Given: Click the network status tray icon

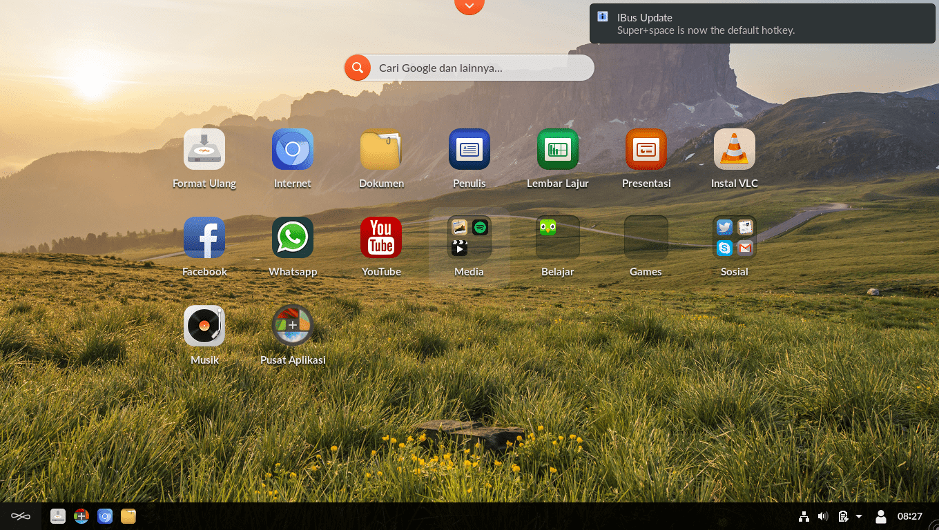Looking at the screenshot, I should click(x=804, y=516).
